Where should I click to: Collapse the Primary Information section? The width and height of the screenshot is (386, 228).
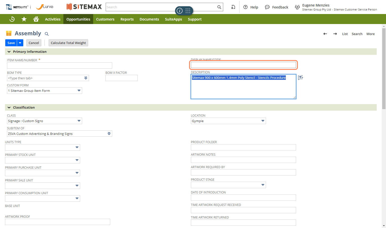click(x=9, y=52)
